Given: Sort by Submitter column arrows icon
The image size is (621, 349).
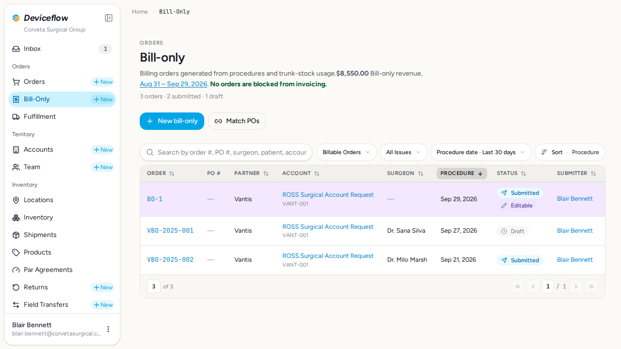Looking at the screenshot, I should (x=593, y=174).
